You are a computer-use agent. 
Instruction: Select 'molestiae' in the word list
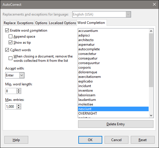pos(113,104)
